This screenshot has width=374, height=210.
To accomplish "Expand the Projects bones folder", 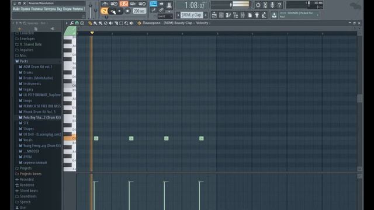I will click(30, 174).
